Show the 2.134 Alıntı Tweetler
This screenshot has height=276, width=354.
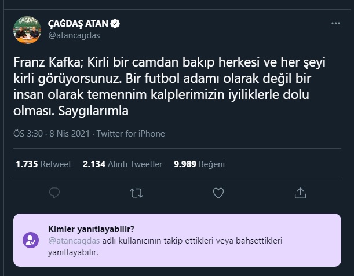click(122, 164)
